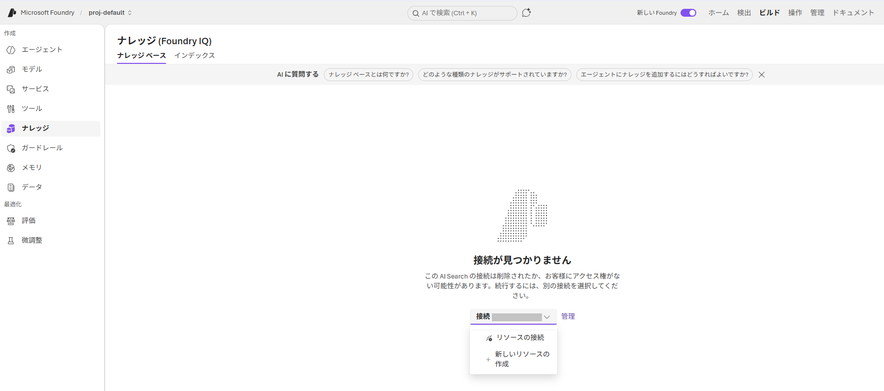Open the proj-default project switcher
884x391 pixels.
tap(110, 13)
